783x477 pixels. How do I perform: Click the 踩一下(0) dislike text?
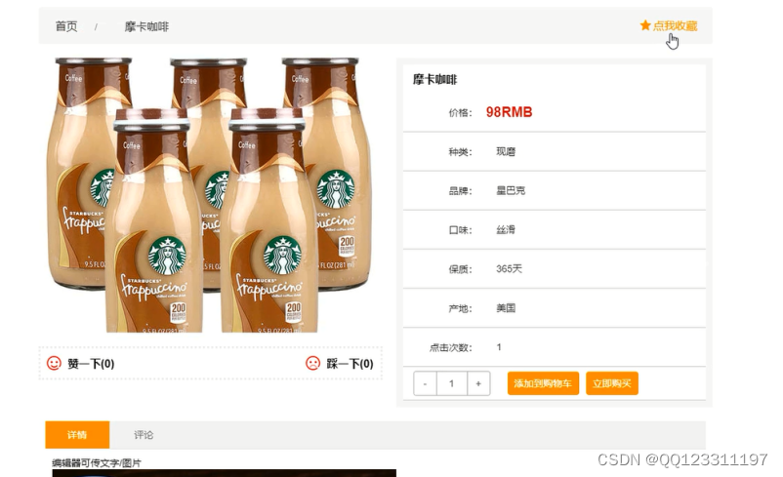click(x=350, y=364)
